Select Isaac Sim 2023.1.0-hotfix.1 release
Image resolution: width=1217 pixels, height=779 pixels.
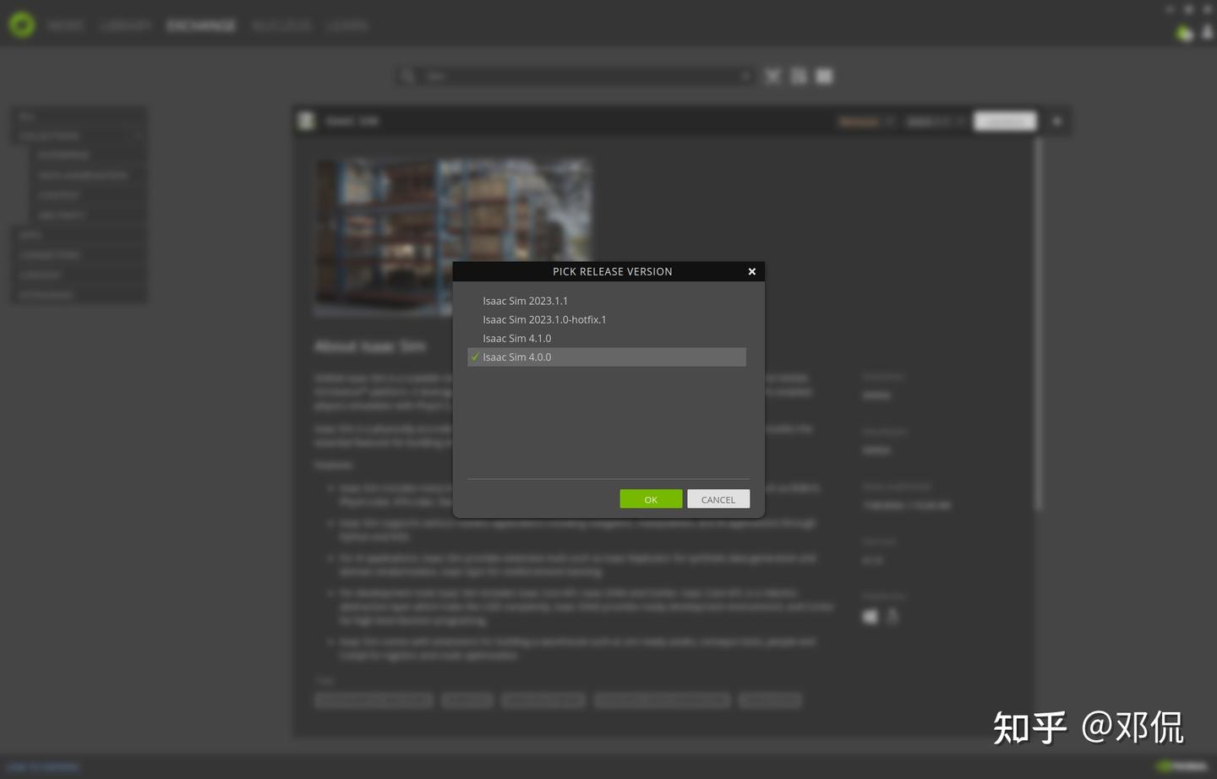[x=607, y=319]
